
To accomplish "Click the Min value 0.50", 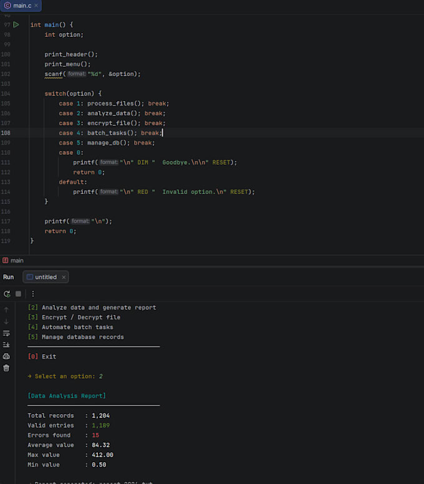I will click(x=99, y=465).
